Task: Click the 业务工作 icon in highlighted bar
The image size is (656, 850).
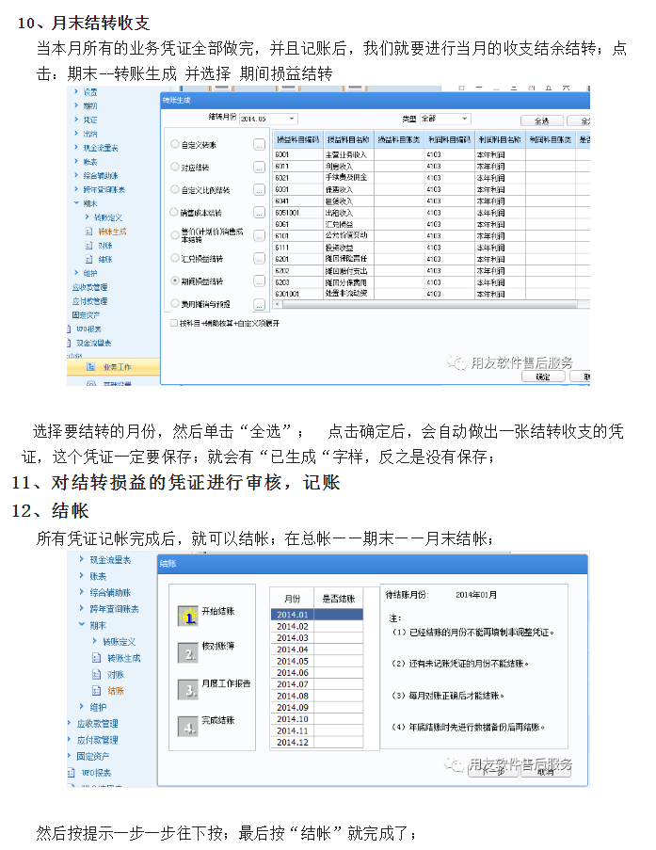Action: pos(90,367)
